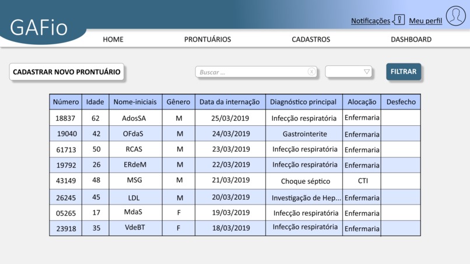Click the Gênero column header
The width and height of the screenshot is (470, 264).
point(178,102)
